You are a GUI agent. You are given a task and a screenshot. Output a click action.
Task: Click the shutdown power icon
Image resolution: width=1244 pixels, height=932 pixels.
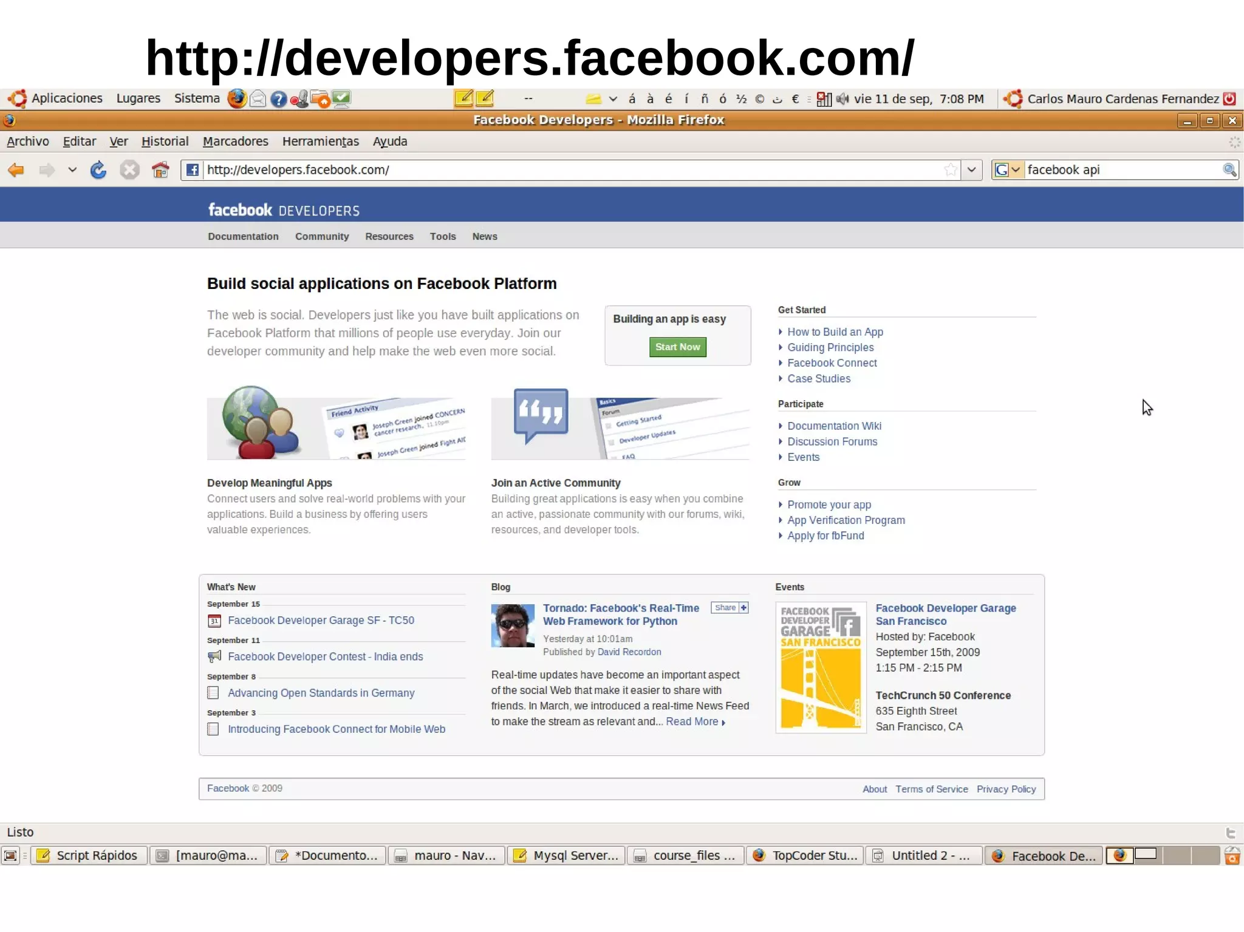point(1230,98)
